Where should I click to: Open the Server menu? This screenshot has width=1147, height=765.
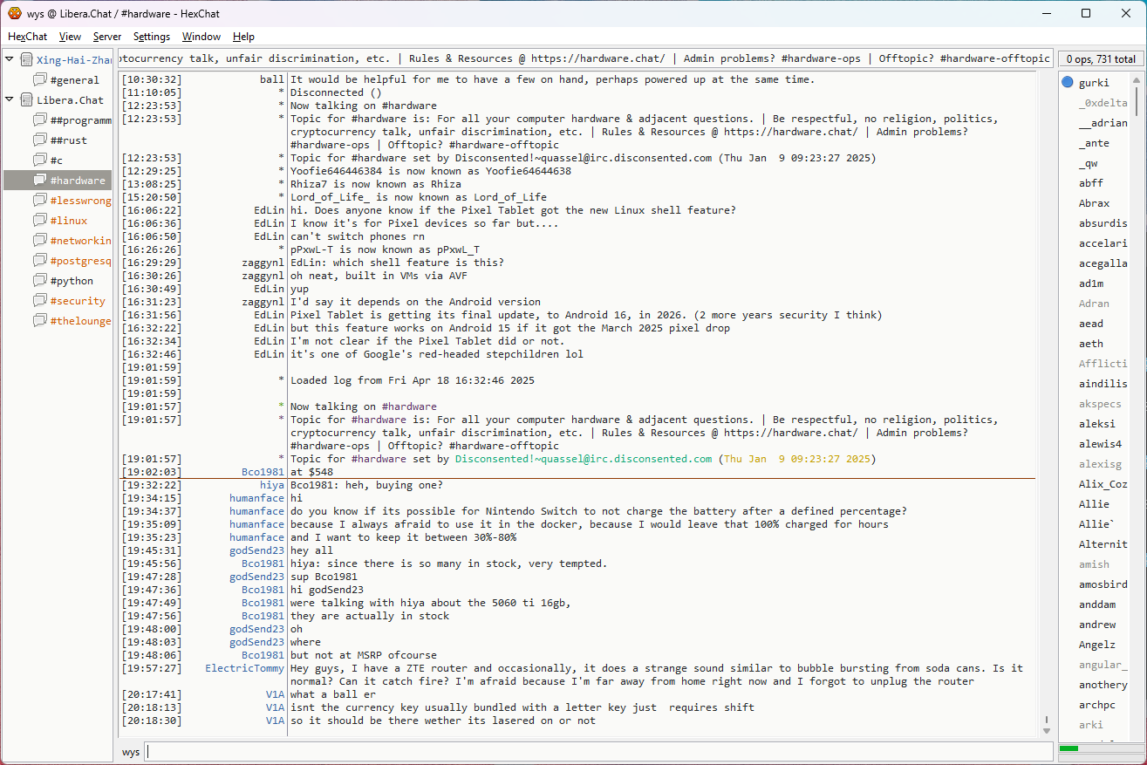tap(107, 37)
